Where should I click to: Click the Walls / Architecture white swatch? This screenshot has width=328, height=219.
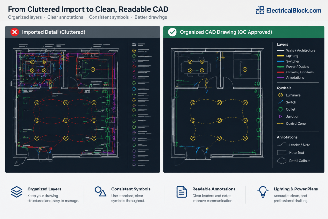click(281, 50)
